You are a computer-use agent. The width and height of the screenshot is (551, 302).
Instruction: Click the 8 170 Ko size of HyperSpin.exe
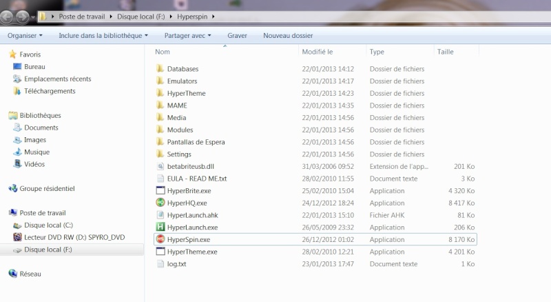(x=461, y=239)
